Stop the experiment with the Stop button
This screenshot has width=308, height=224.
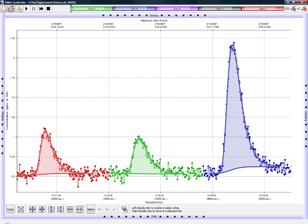tap(48, 9)
